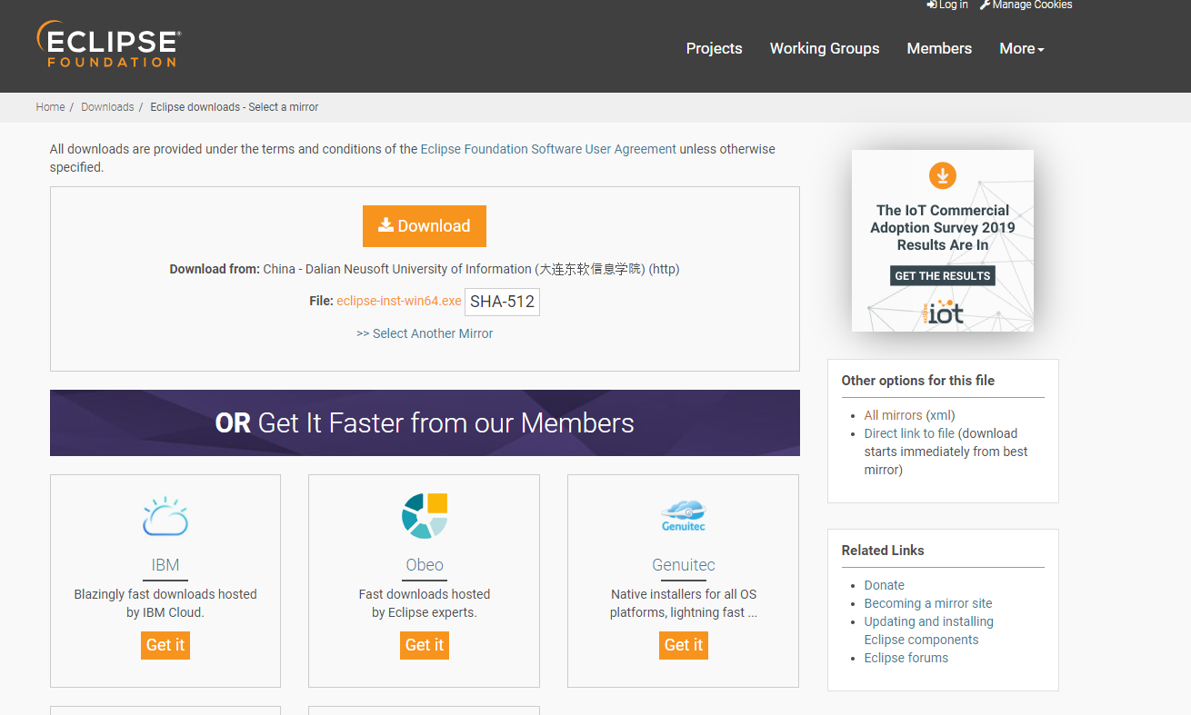This screenshot has height=715, width=1191.
Task: Open the Donate link
Action: (x=884, y=585)
